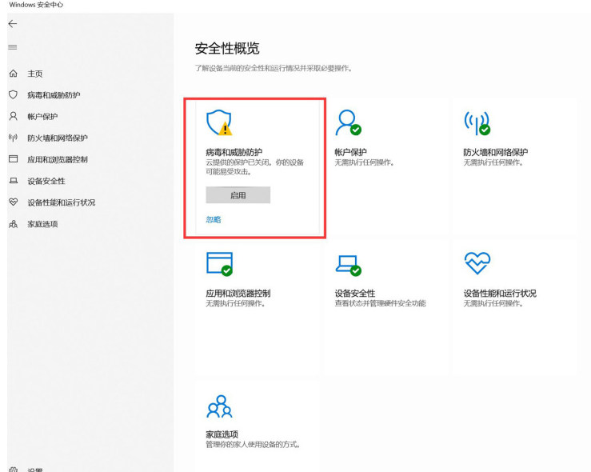Click 无需执行任何操作 under 防火墙和网络保护 card

coord(493,162)
